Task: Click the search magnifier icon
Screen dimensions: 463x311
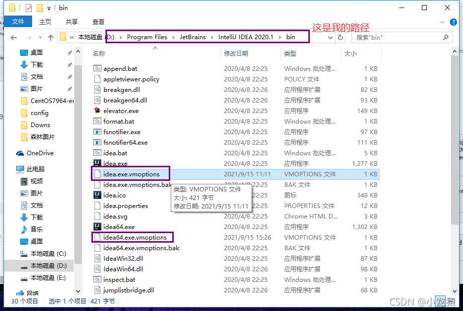Action: click(445, 37)
